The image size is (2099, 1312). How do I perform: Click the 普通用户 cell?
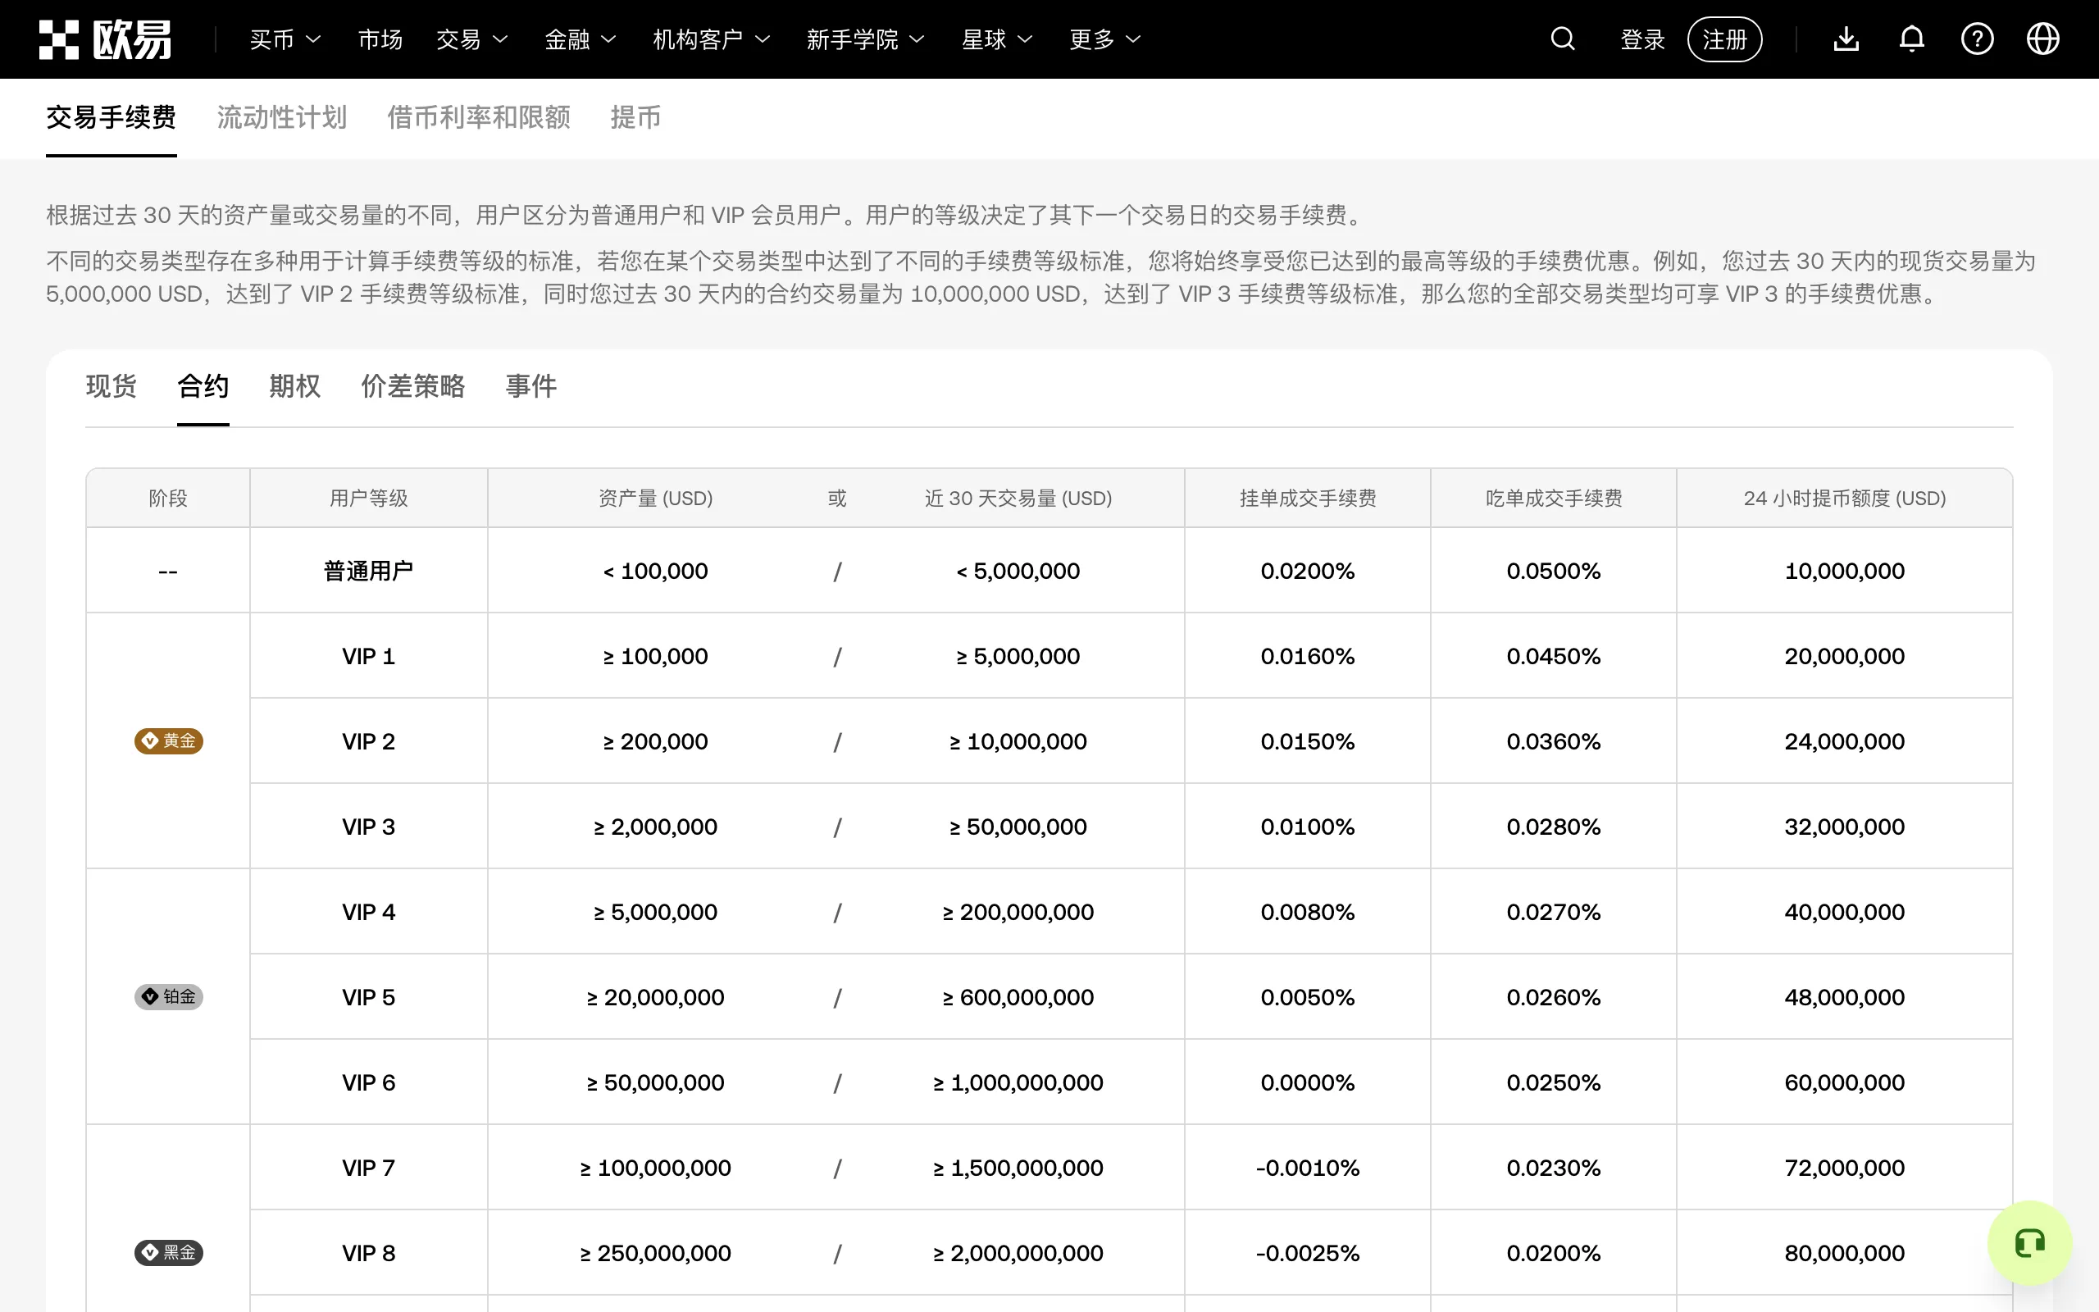click(369, 571)
